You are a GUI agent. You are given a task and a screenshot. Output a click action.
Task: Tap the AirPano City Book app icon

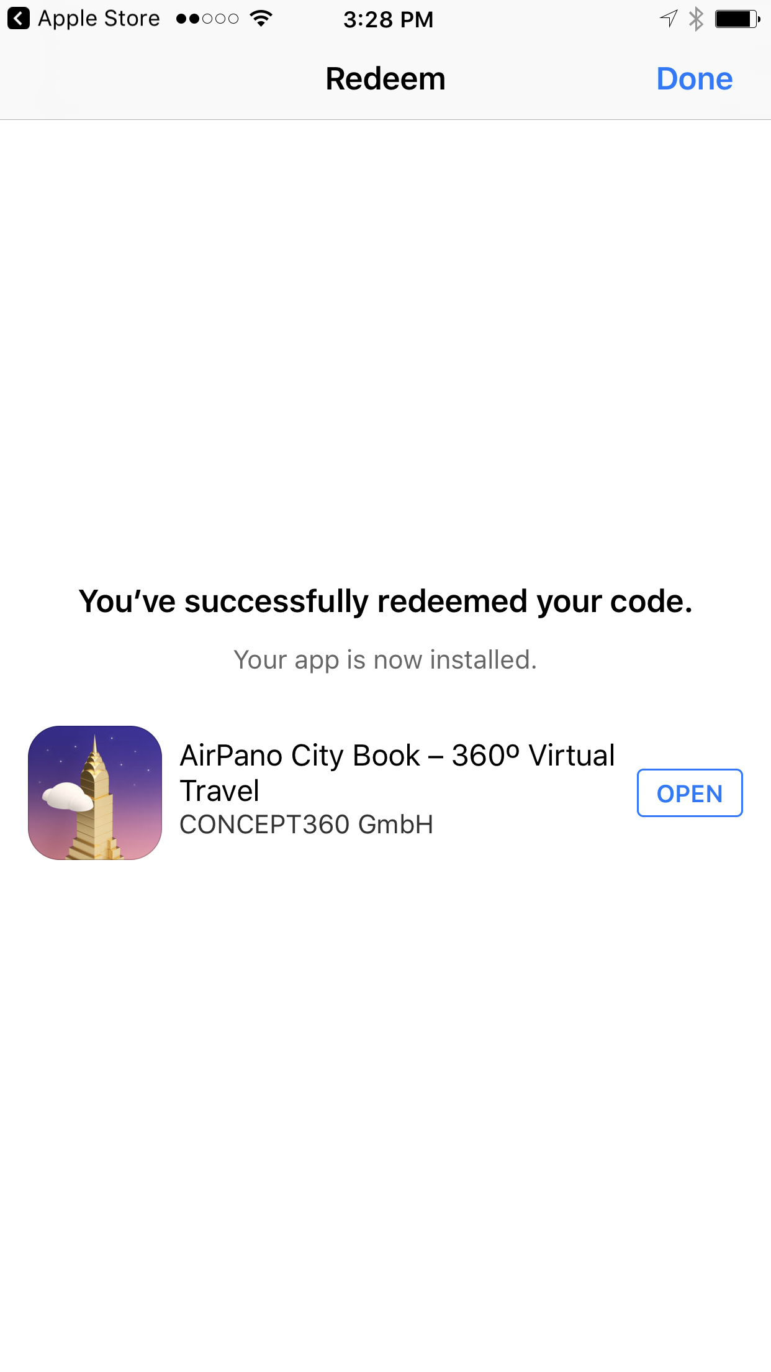click(x=95, y=793)
